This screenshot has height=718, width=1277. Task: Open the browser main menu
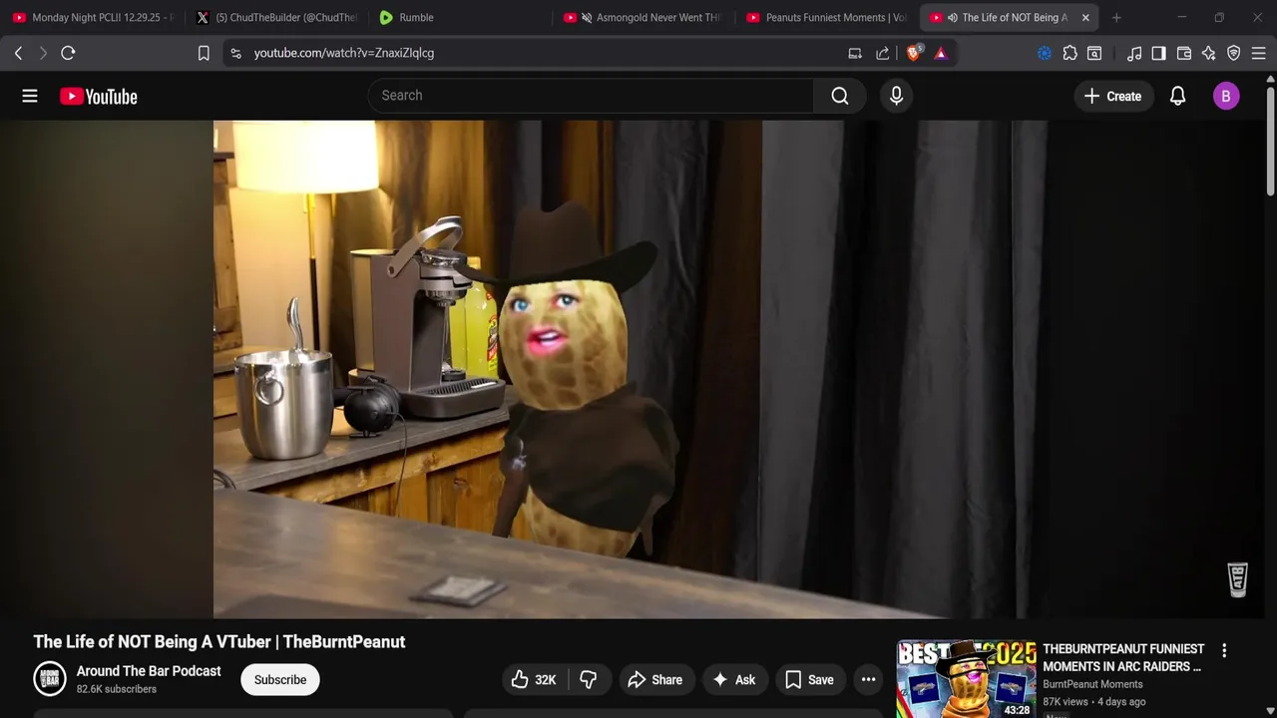click(x=1258, y=53)
